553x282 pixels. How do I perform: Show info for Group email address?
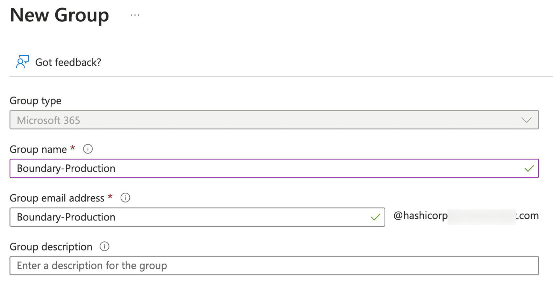click(x=125, y=198)
